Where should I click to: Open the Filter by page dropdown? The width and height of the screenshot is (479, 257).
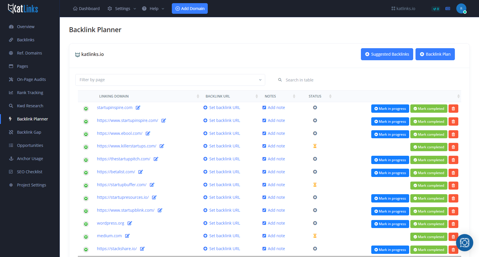(x=170, y=80)
